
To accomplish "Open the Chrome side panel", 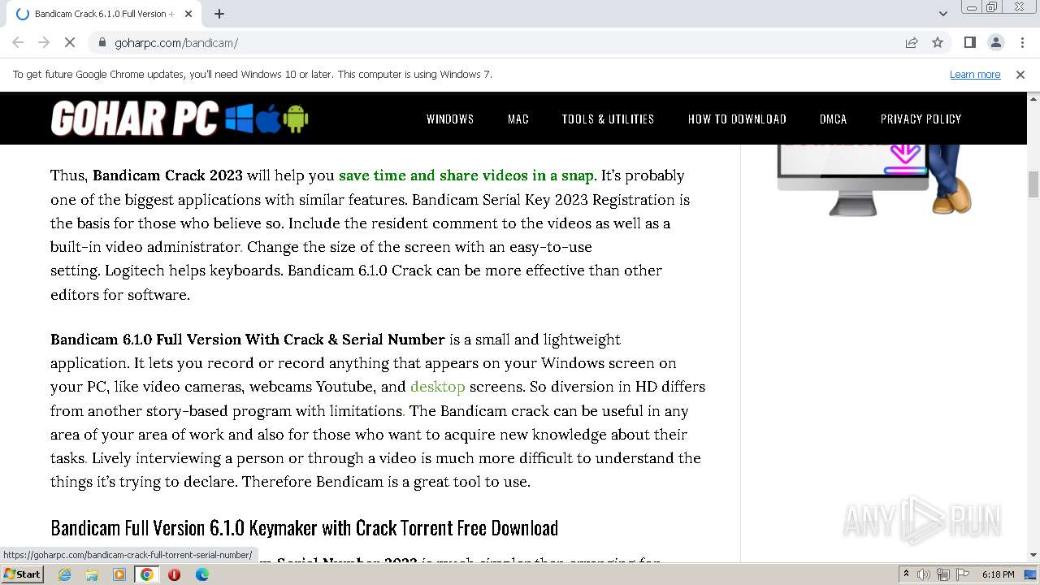I will (969, 42).
